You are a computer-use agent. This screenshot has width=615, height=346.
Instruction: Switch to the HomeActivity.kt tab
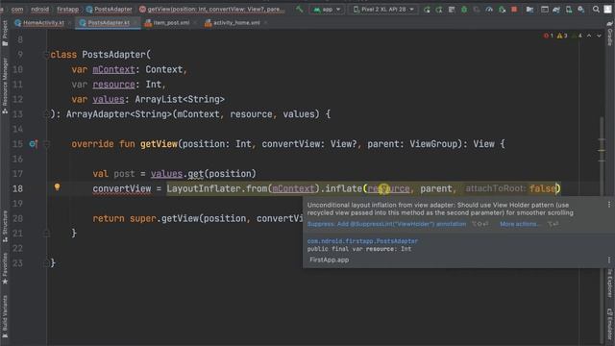point(43,23)
